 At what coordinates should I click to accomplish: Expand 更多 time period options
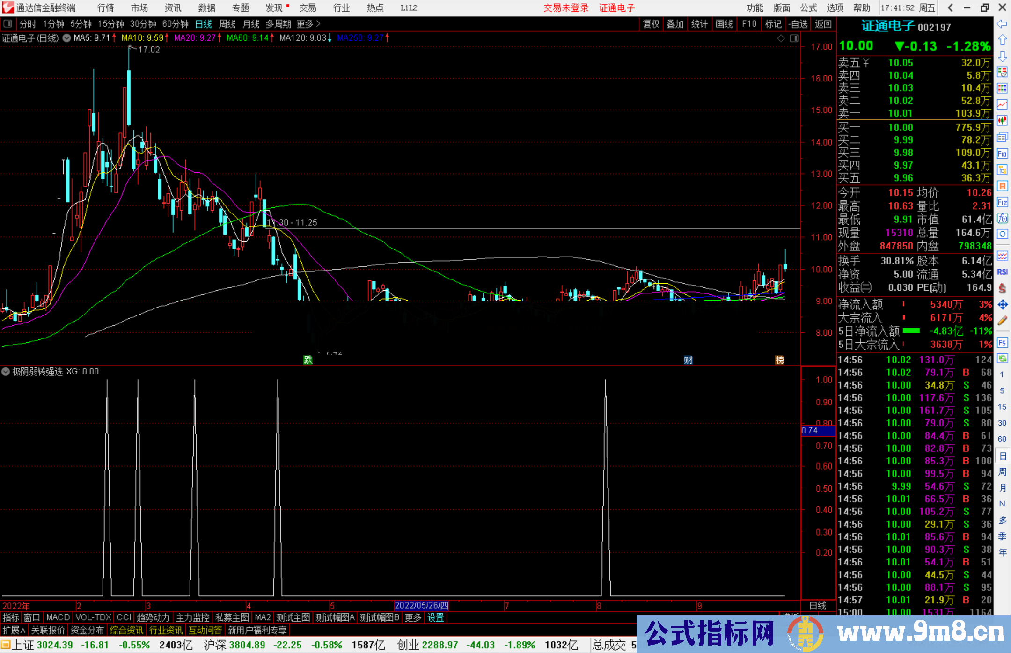click(308, 24)
